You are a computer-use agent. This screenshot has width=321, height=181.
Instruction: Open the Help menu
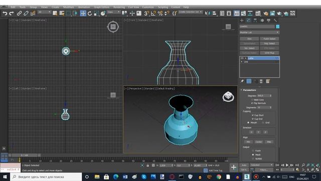186,7
